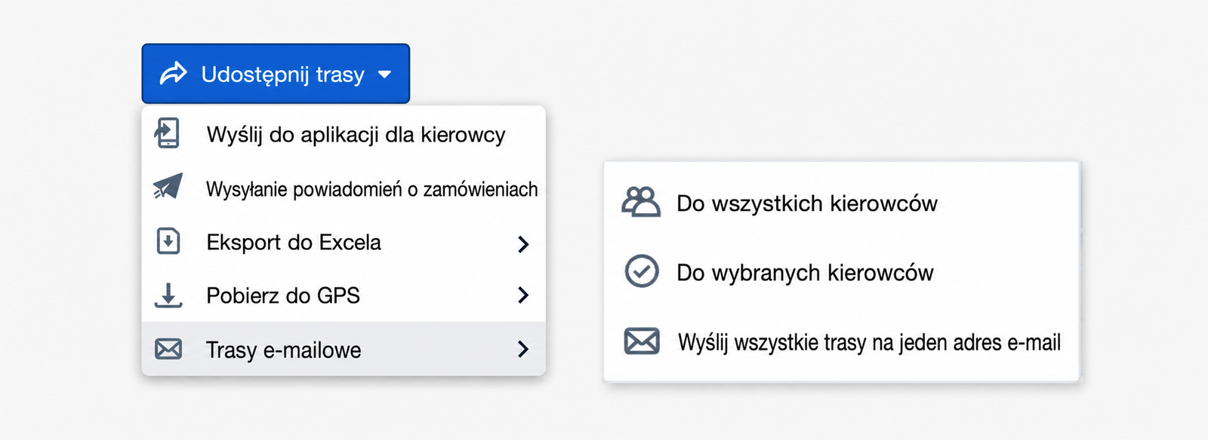This screenshot has width=1208, height=440.
Task: Open the Udostępnij trasy dropdown caret
Action: (384, 75)
